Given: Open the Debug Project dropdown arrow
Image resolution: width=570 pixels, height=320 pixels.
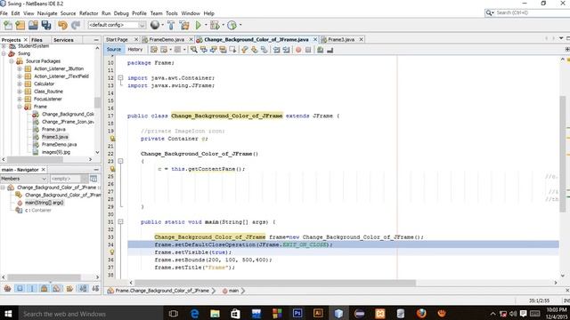Looking at the screenshot, I should [x=223, y=25].
